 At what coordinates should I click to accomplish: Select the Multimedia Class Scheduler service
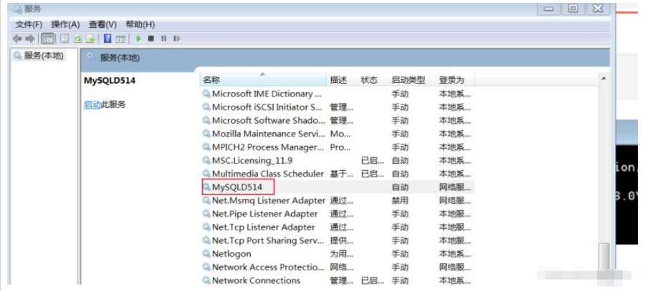click(338, 174)
